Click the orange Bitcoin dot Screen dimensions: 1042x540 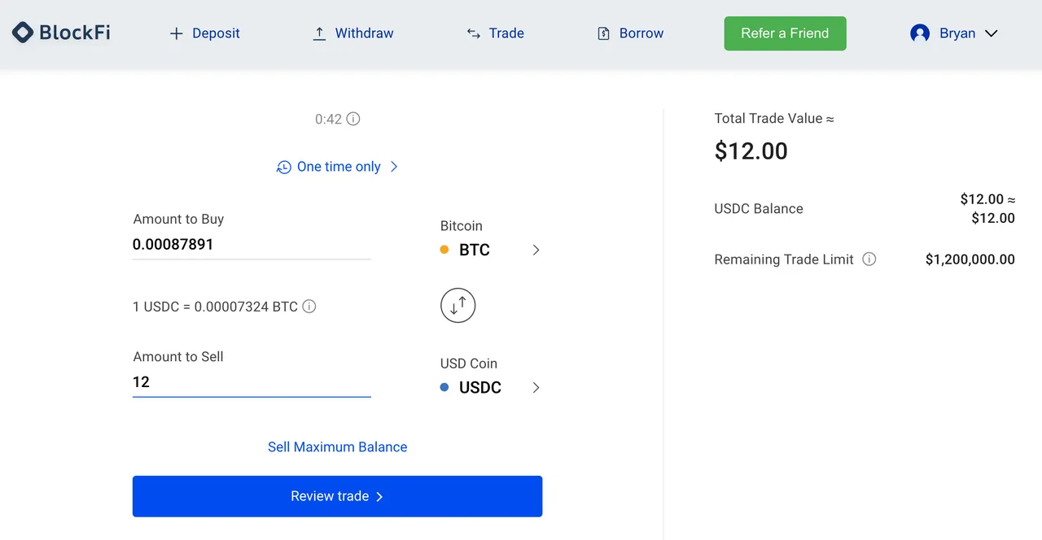[444, 250]
